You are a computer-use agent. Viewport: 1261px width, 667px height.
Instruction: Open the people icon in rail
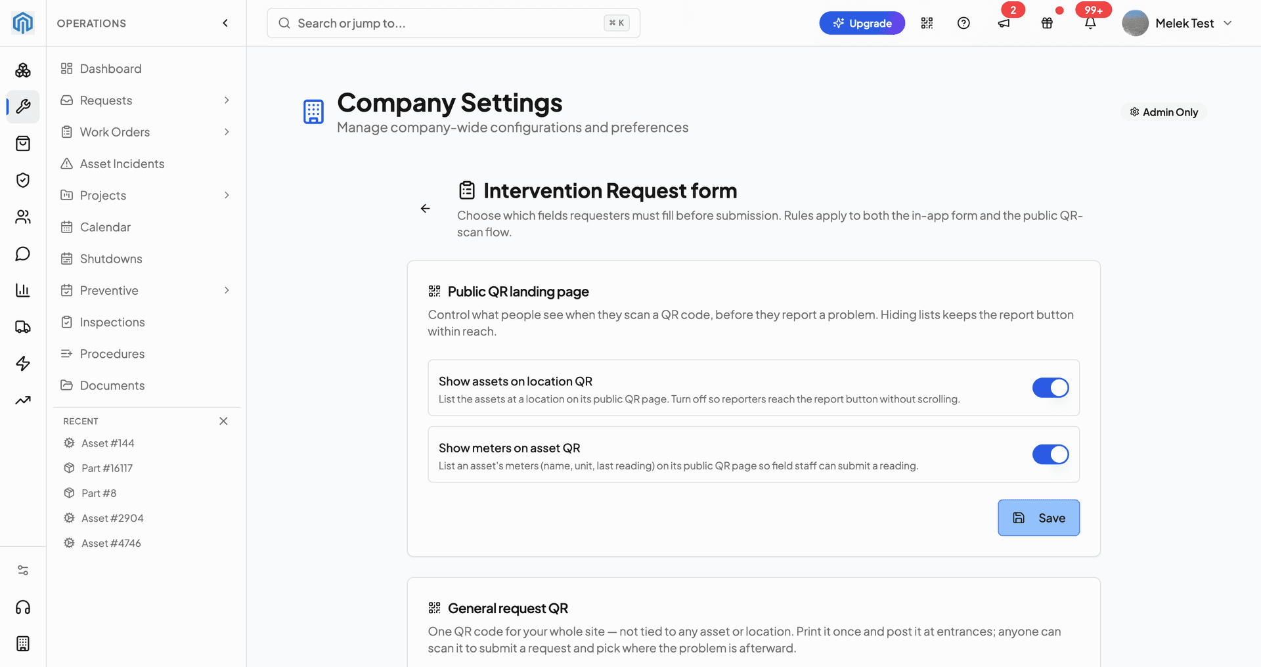pos(23,217)
